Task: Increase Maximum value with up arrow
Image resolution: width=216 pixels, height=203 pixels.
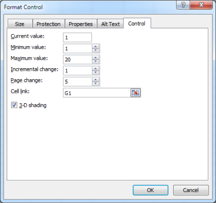Action: (x=95, y=58)
